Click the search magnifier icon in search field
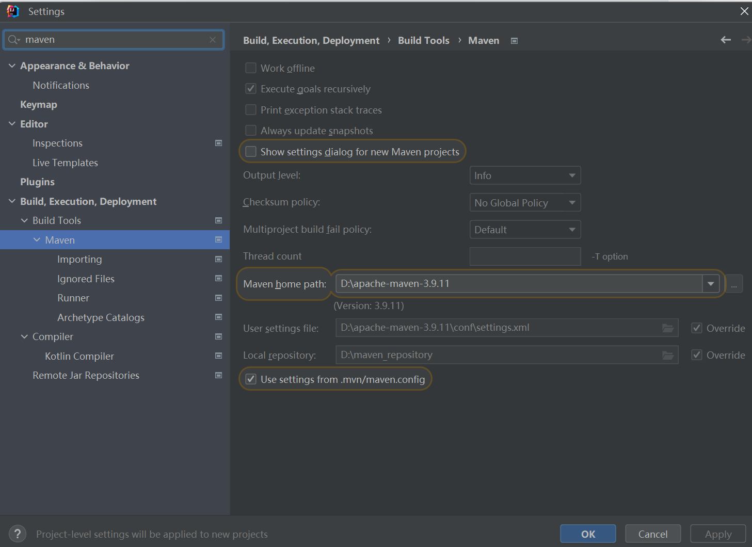 [13, 40]
